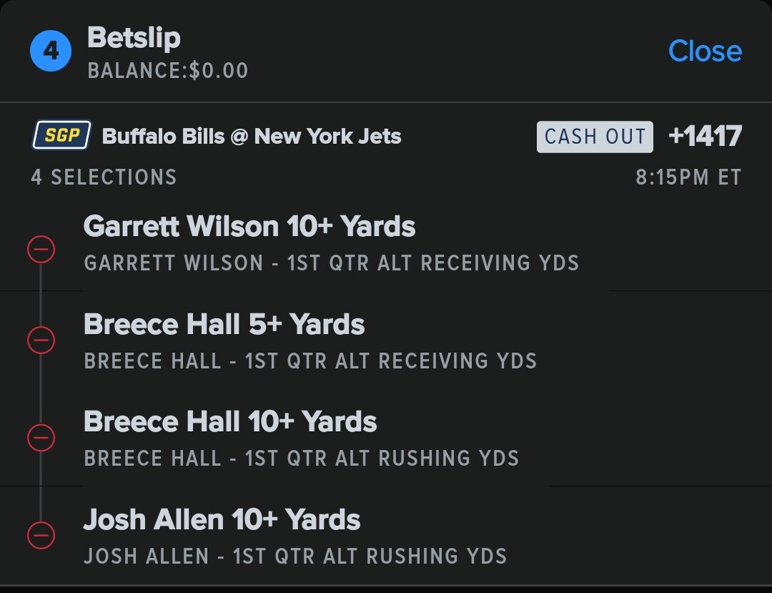Remove the Breece Hall 10+ Yards selection
Screen dimensions: 772x593
tap(41, 438)
